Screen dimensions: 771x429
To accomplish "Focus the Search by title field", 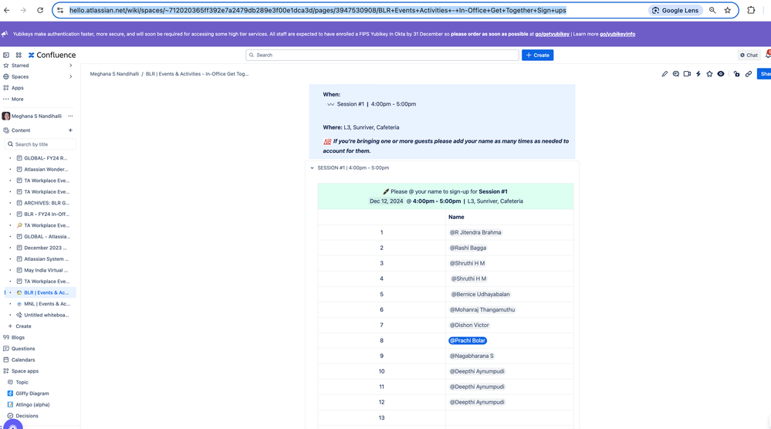I will 40,144.
